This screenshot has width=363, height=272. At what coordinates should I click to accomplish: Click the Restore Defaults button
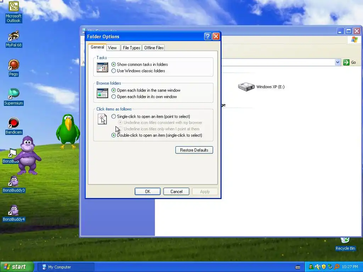click(x=194, y=150)
